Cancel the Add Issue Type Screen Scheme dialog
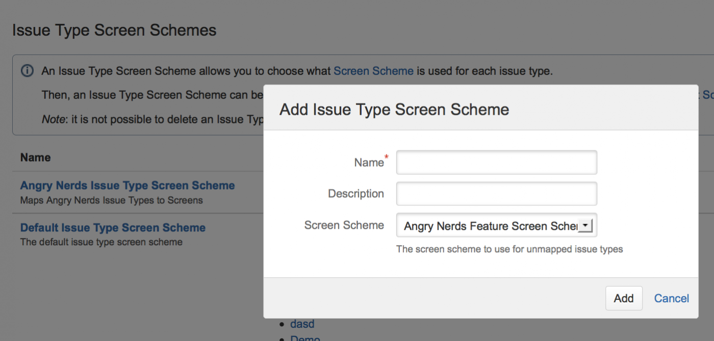Image resolution: width=714 pixels, height=341 pixels. tap(671, 298)
